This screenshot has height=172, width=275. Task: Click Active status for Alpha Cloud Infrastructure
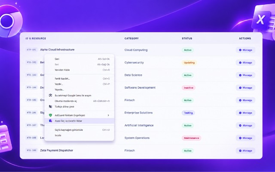pos(188,50)
